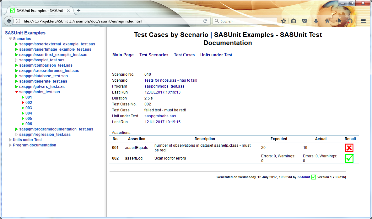Open the Test Cases navigation tab
372x219 pixels.
click(184, 55)
